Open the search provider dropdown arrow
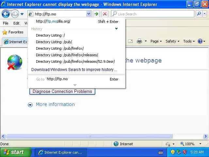209x157 pixels. point(205,14)
